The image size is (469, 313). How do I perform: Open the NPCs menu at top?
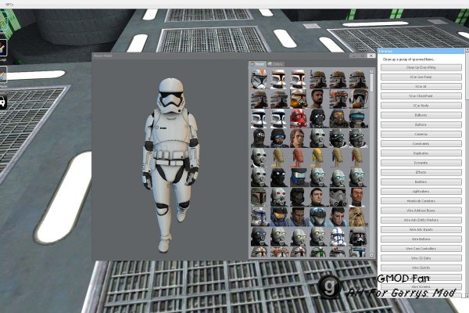pyautogui.click(x=9, y=4)
